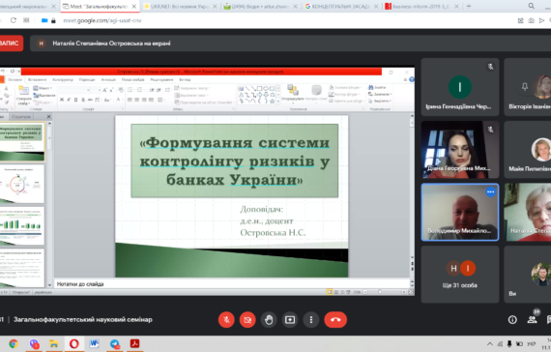Start presenting your screen
The width and height of the screenshot is (551, 352).
tap(290, 320)
